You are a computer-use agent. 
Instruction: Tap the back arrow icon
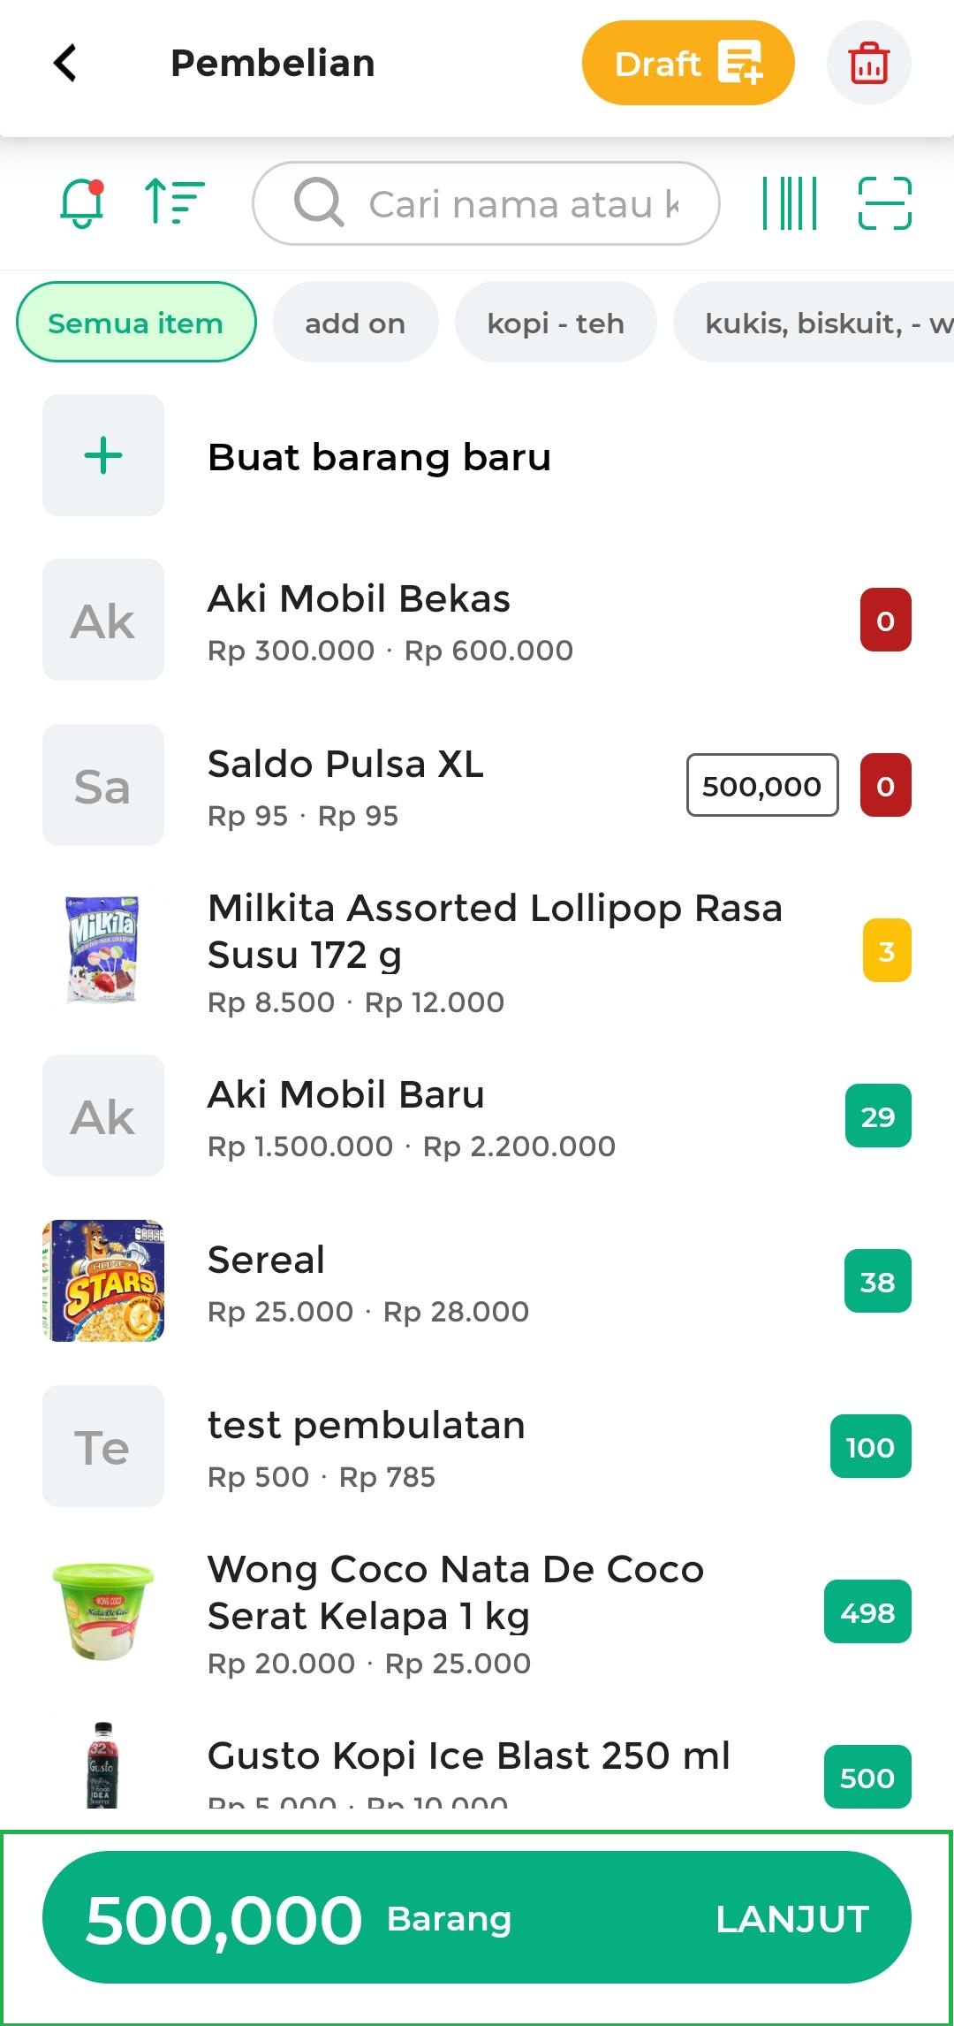tap(66, 63)
